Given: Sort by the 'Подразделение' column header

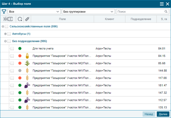Looking at the screenshot, I should click(x=141, y=19).
